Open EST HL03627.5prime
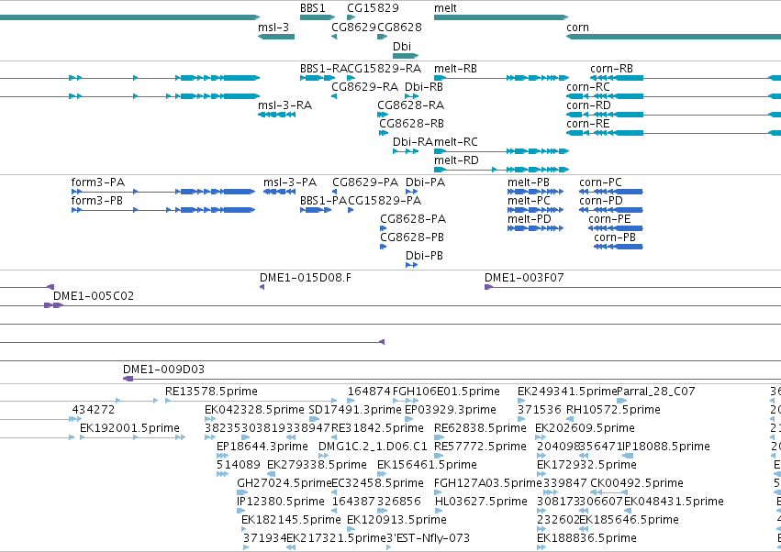 (x=481, y=502)
